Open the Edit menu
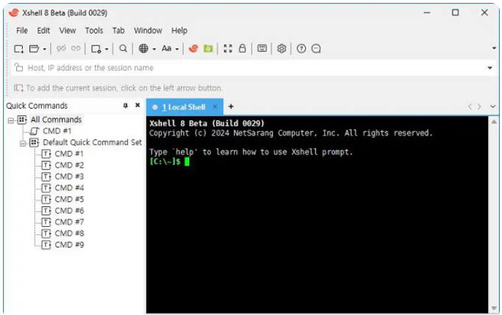The width and height of the screenshot is (502, 315). click(x=43, y=31)
